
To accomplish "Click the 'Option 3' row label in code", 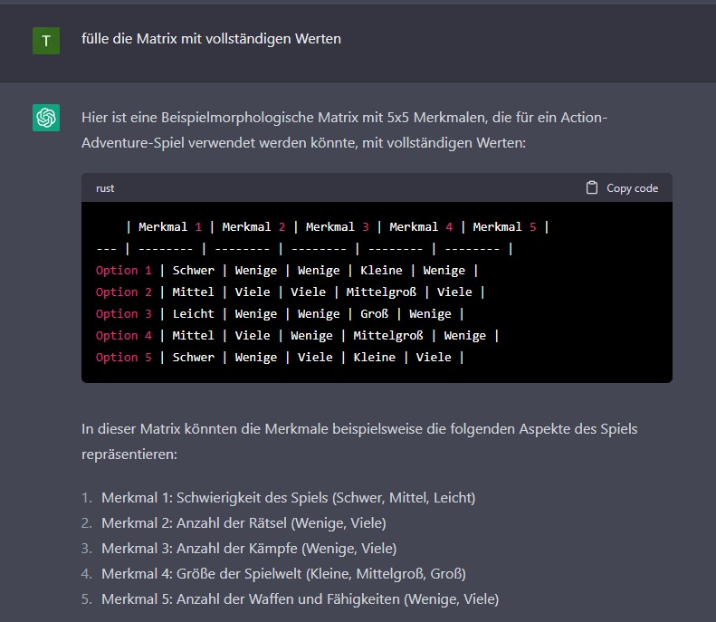I will 117,313.
